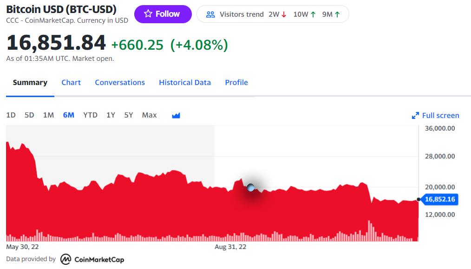Click the chart type area icon

pos(176,115)
